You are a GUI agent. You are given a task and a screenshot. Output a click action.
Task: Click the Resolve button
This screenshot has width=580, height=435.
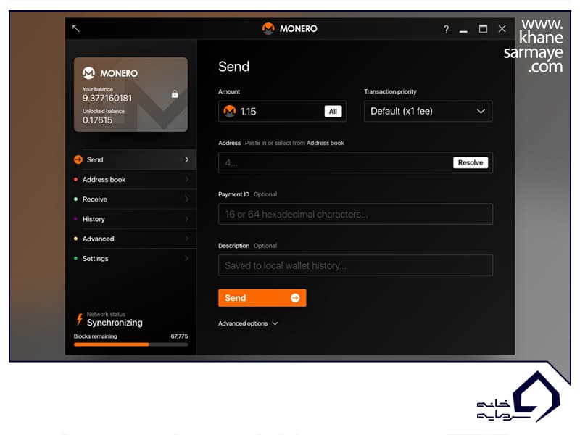(x=470, y=162)
